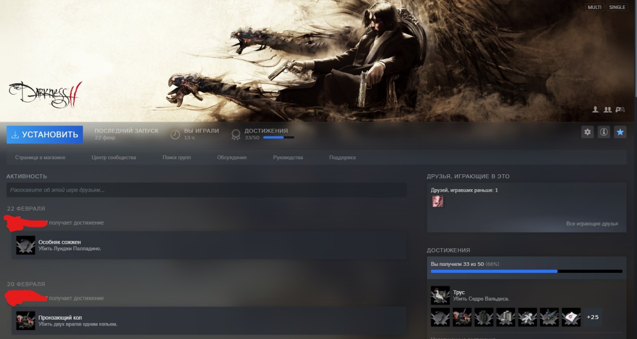Click the bloody creature achievement icon
Viewport: 637px width, 339px height.
[462, 317]
